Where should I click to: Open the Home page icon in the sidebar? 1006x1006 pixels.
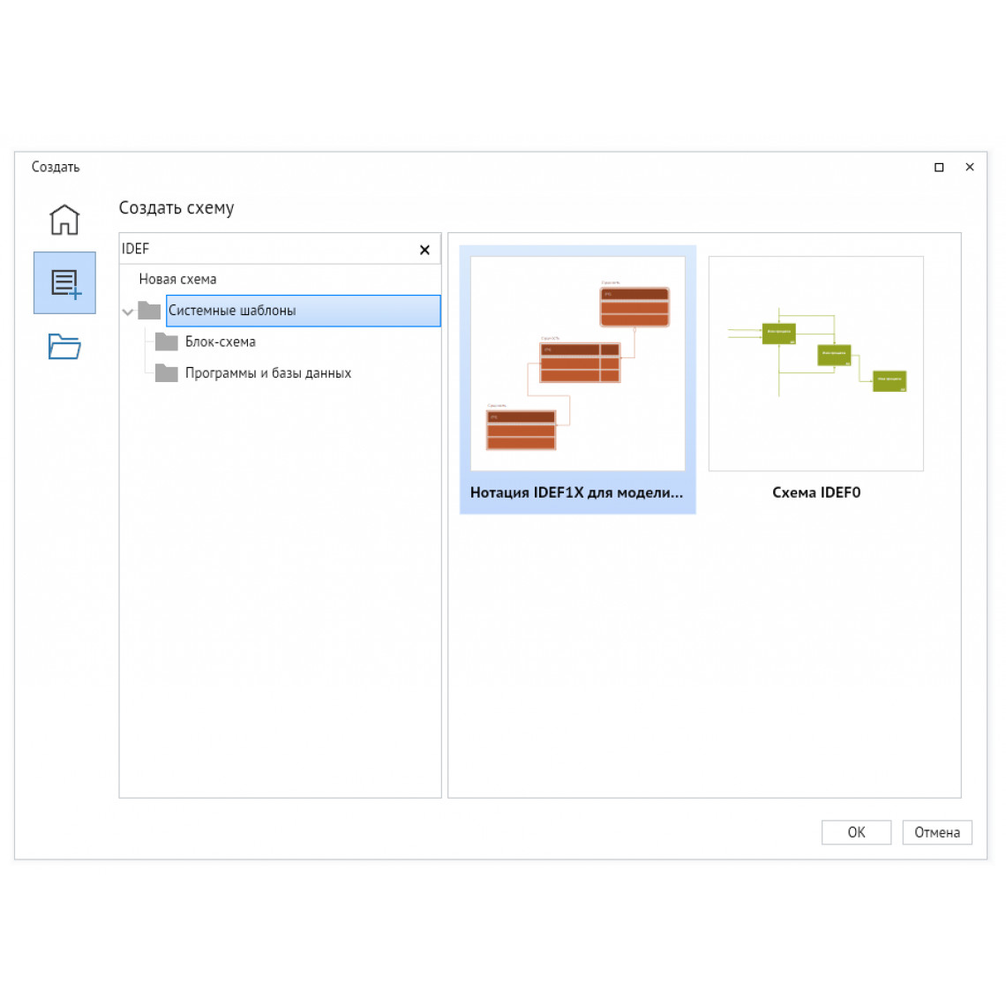[64, 220]
